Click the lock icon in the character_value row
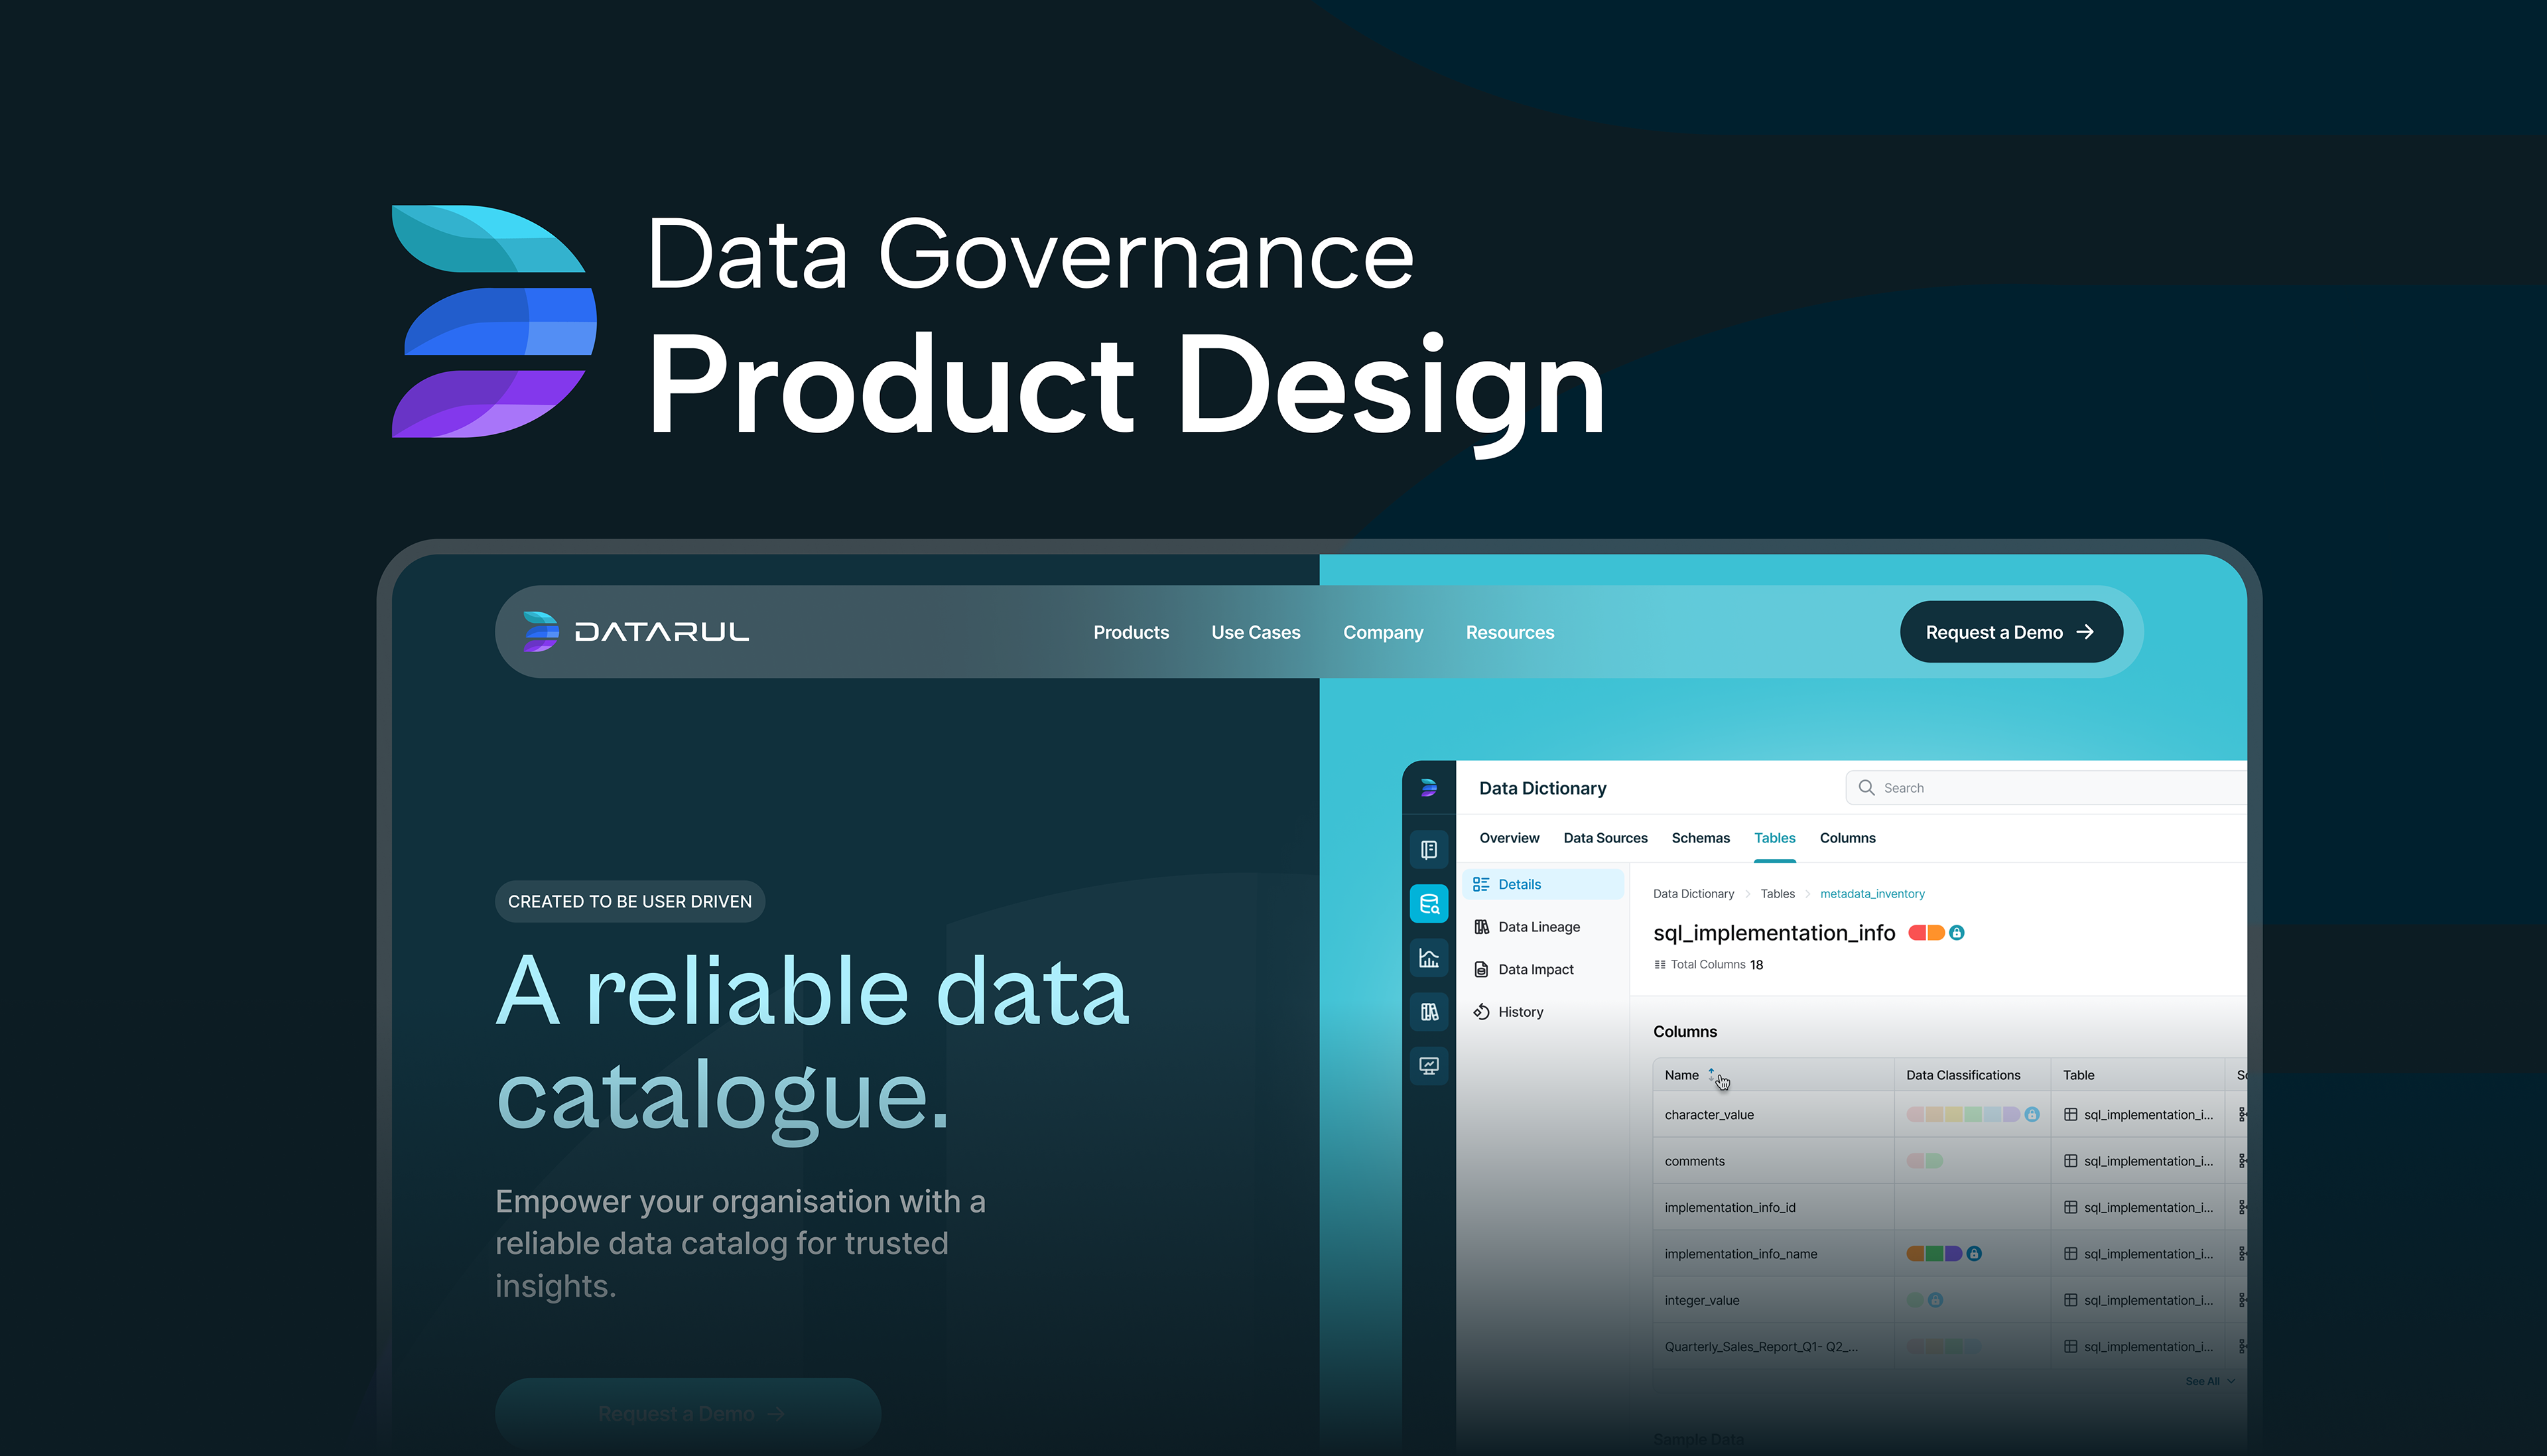Viewport: 2547px width, 1456px height. pos(2032,1115)
